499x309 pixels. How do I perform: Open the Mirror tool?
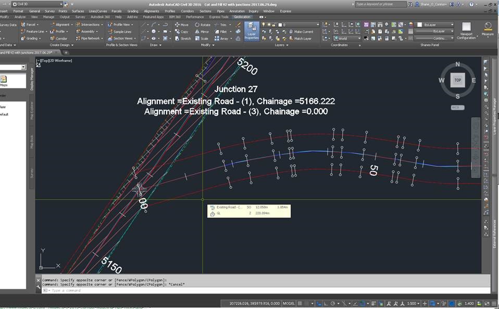pos(204,32)
